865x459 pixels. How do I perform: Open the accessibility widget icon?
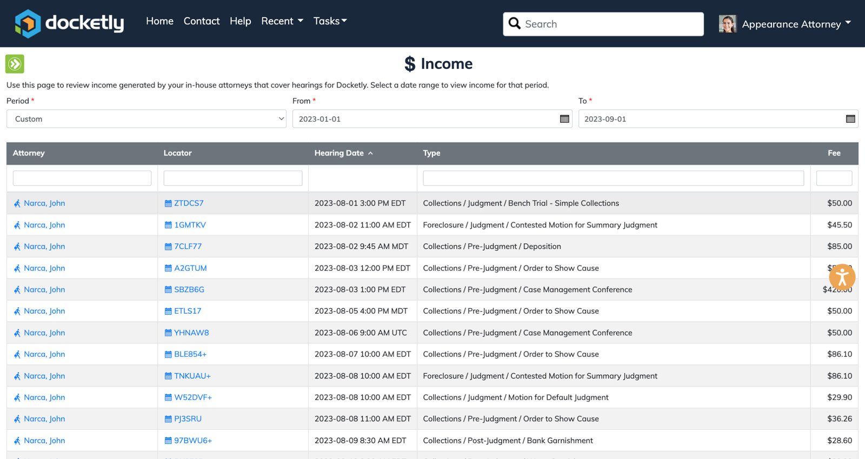(842, 278)
